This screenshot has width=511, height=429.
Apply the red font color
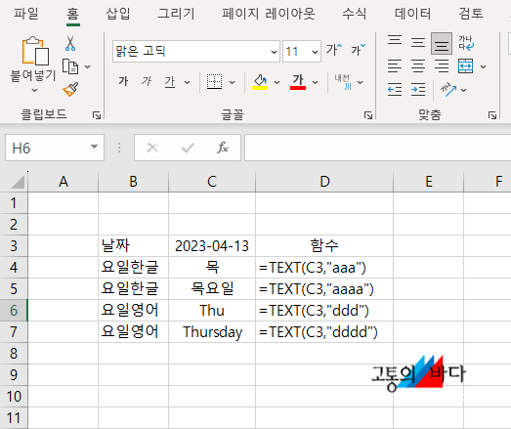[298, 82]
